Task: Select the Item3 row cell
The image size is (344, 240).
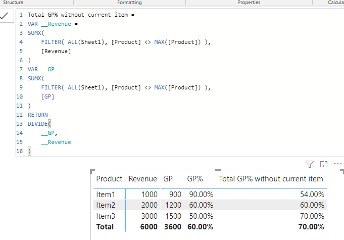Action: pyautogui.click(x=106, y=216)
